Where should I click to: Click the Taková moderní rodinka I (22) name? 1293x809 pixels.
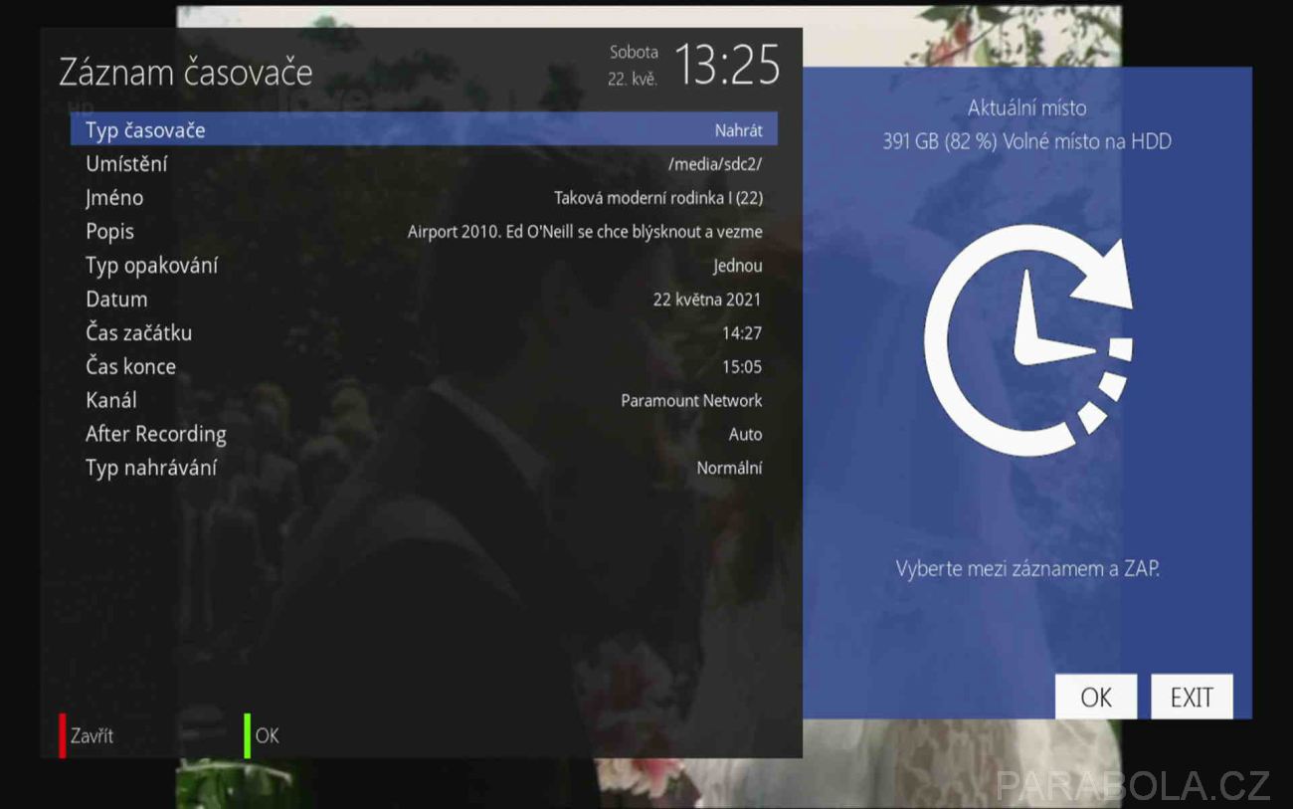658,198
